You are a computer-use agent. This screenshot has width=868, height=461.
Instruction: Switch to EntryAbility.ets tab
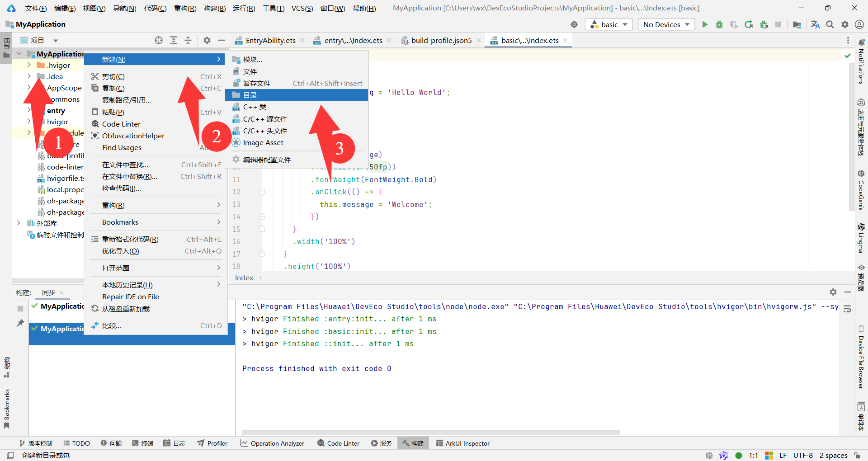270,40
